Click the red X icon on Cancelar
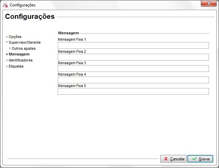Image resolution: width=219 pixels, height=168 pixels. (166, 159)
